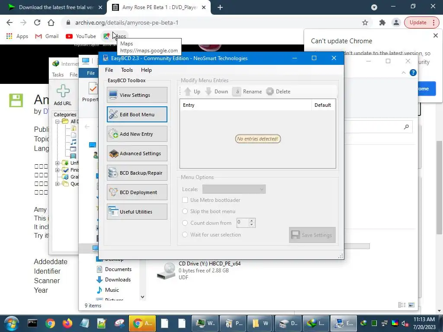Dismiss Can't update Chrome popup

(435, 35)
